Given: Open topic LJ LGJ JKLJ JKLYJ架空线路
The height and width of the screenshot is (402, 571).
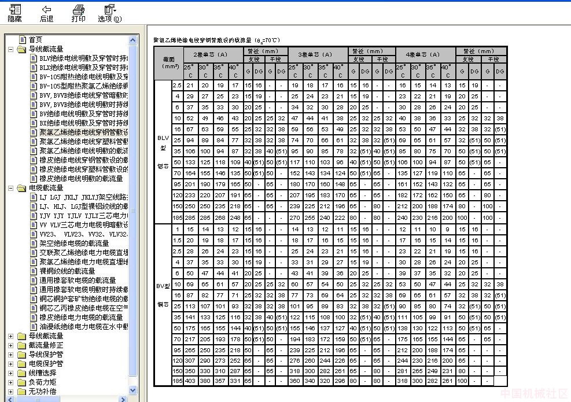Looking at the screenshot, I should 84,197.
